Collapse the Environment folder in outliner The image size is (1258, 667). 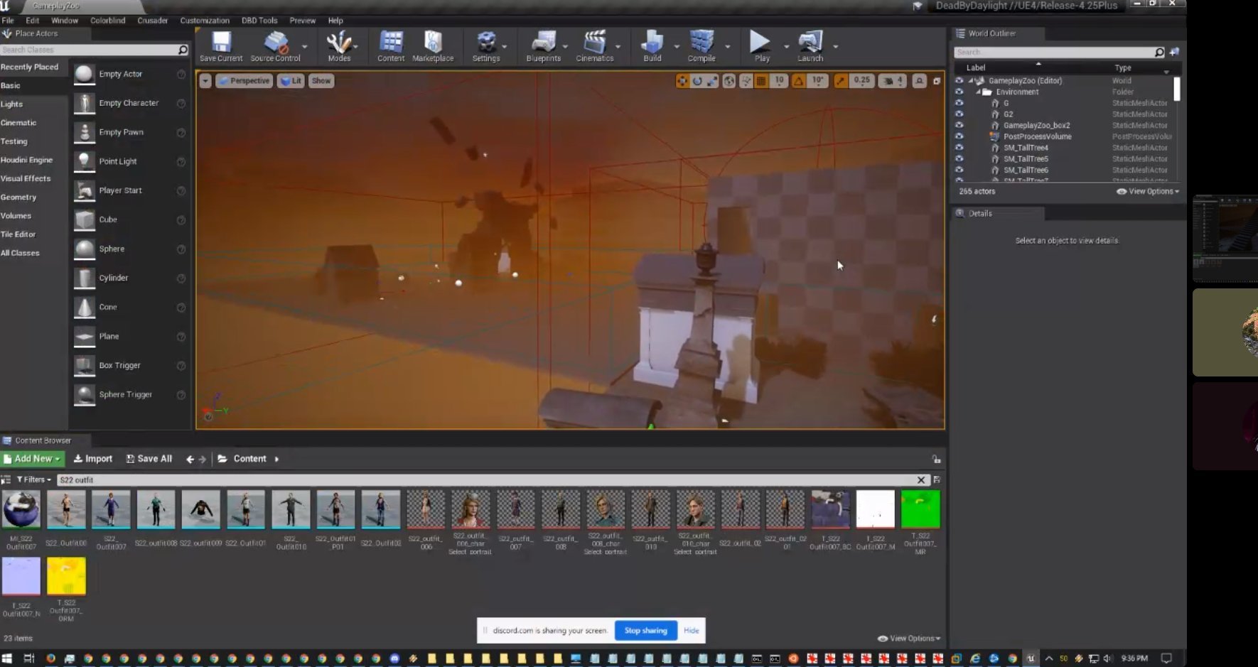coord(979,92)
